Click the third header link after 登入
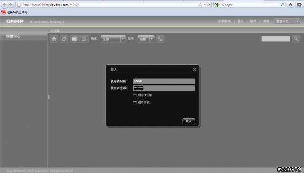Image resolution: width=304 pixels, height=173 pixels. pyautogui.click(x=253, y=21)
